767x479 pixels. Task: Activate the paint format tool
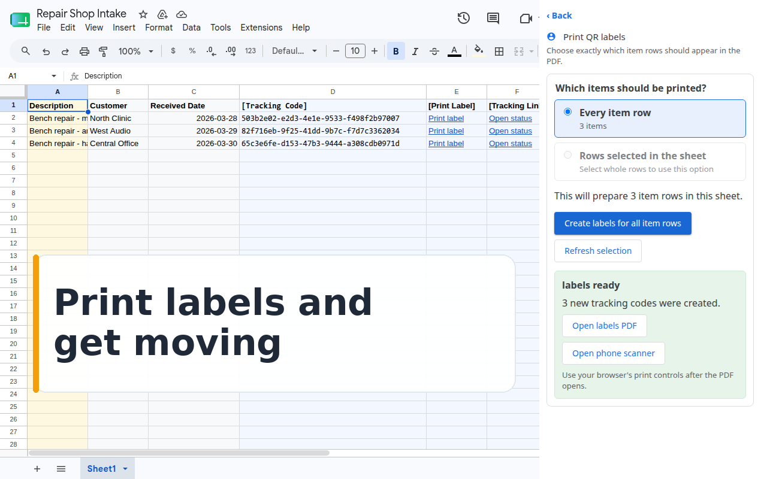[103, 51]
